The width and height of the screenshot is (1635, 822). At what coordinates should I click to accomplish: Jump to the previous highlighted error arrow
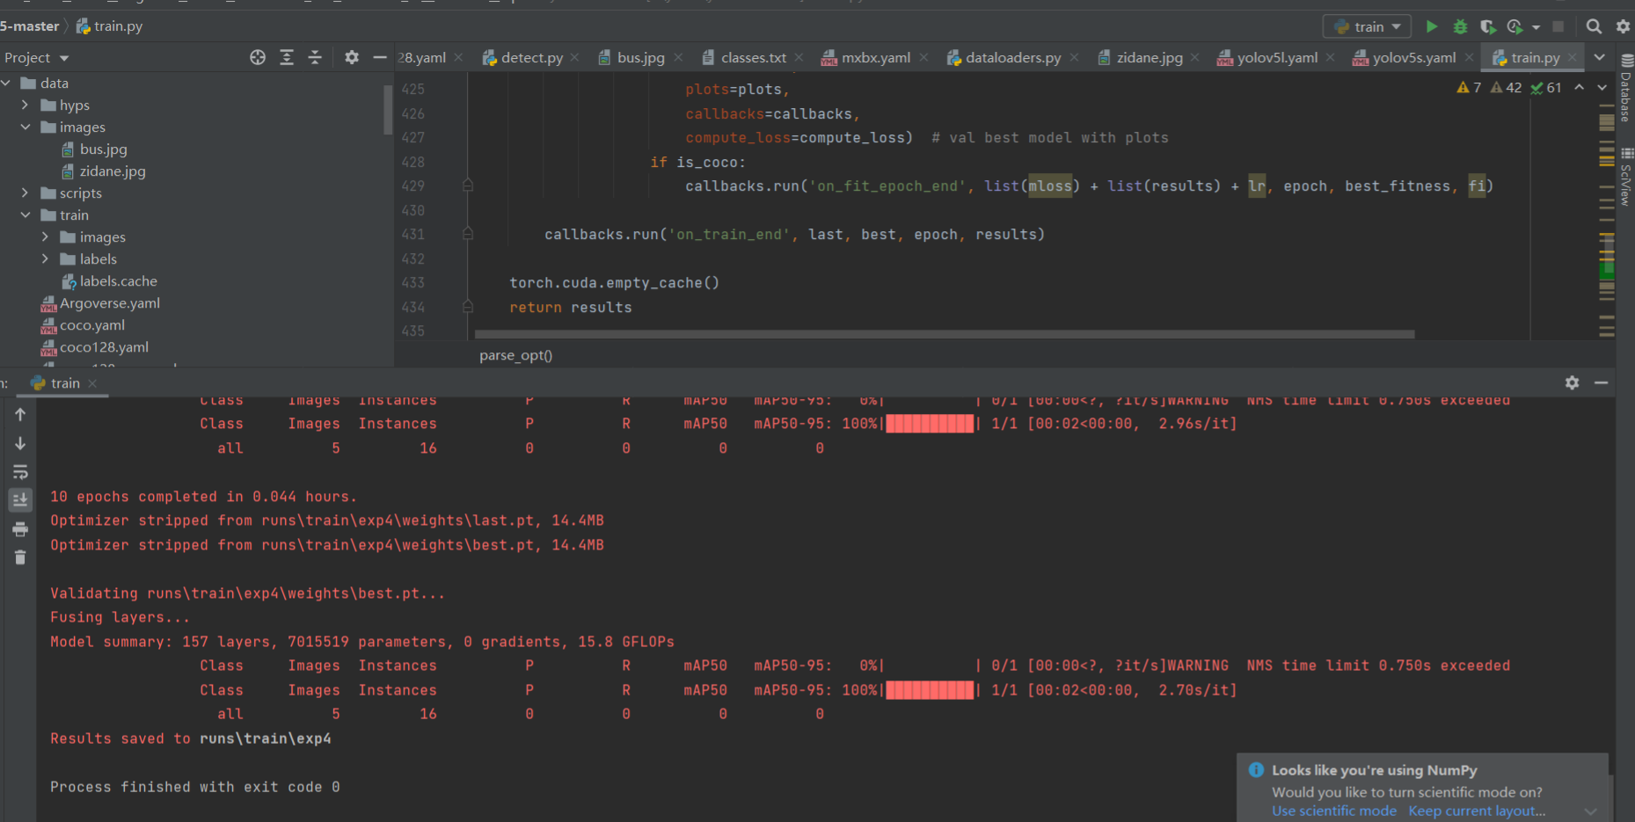tap(1580, 87)
